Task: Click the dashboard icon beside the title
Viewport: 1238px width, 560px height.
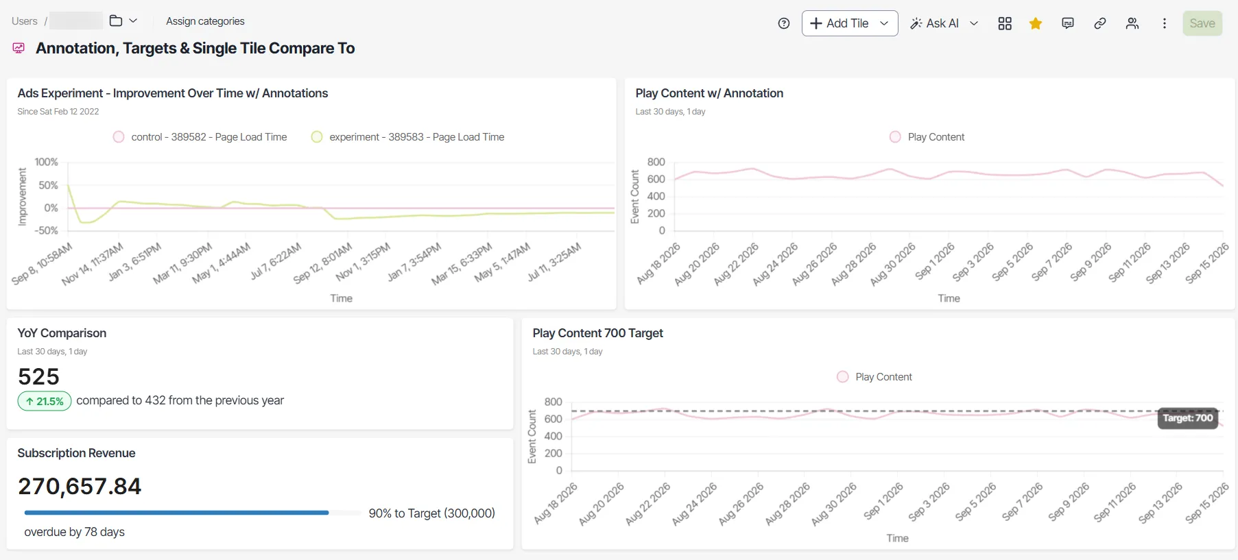Action: coord(19,48)
